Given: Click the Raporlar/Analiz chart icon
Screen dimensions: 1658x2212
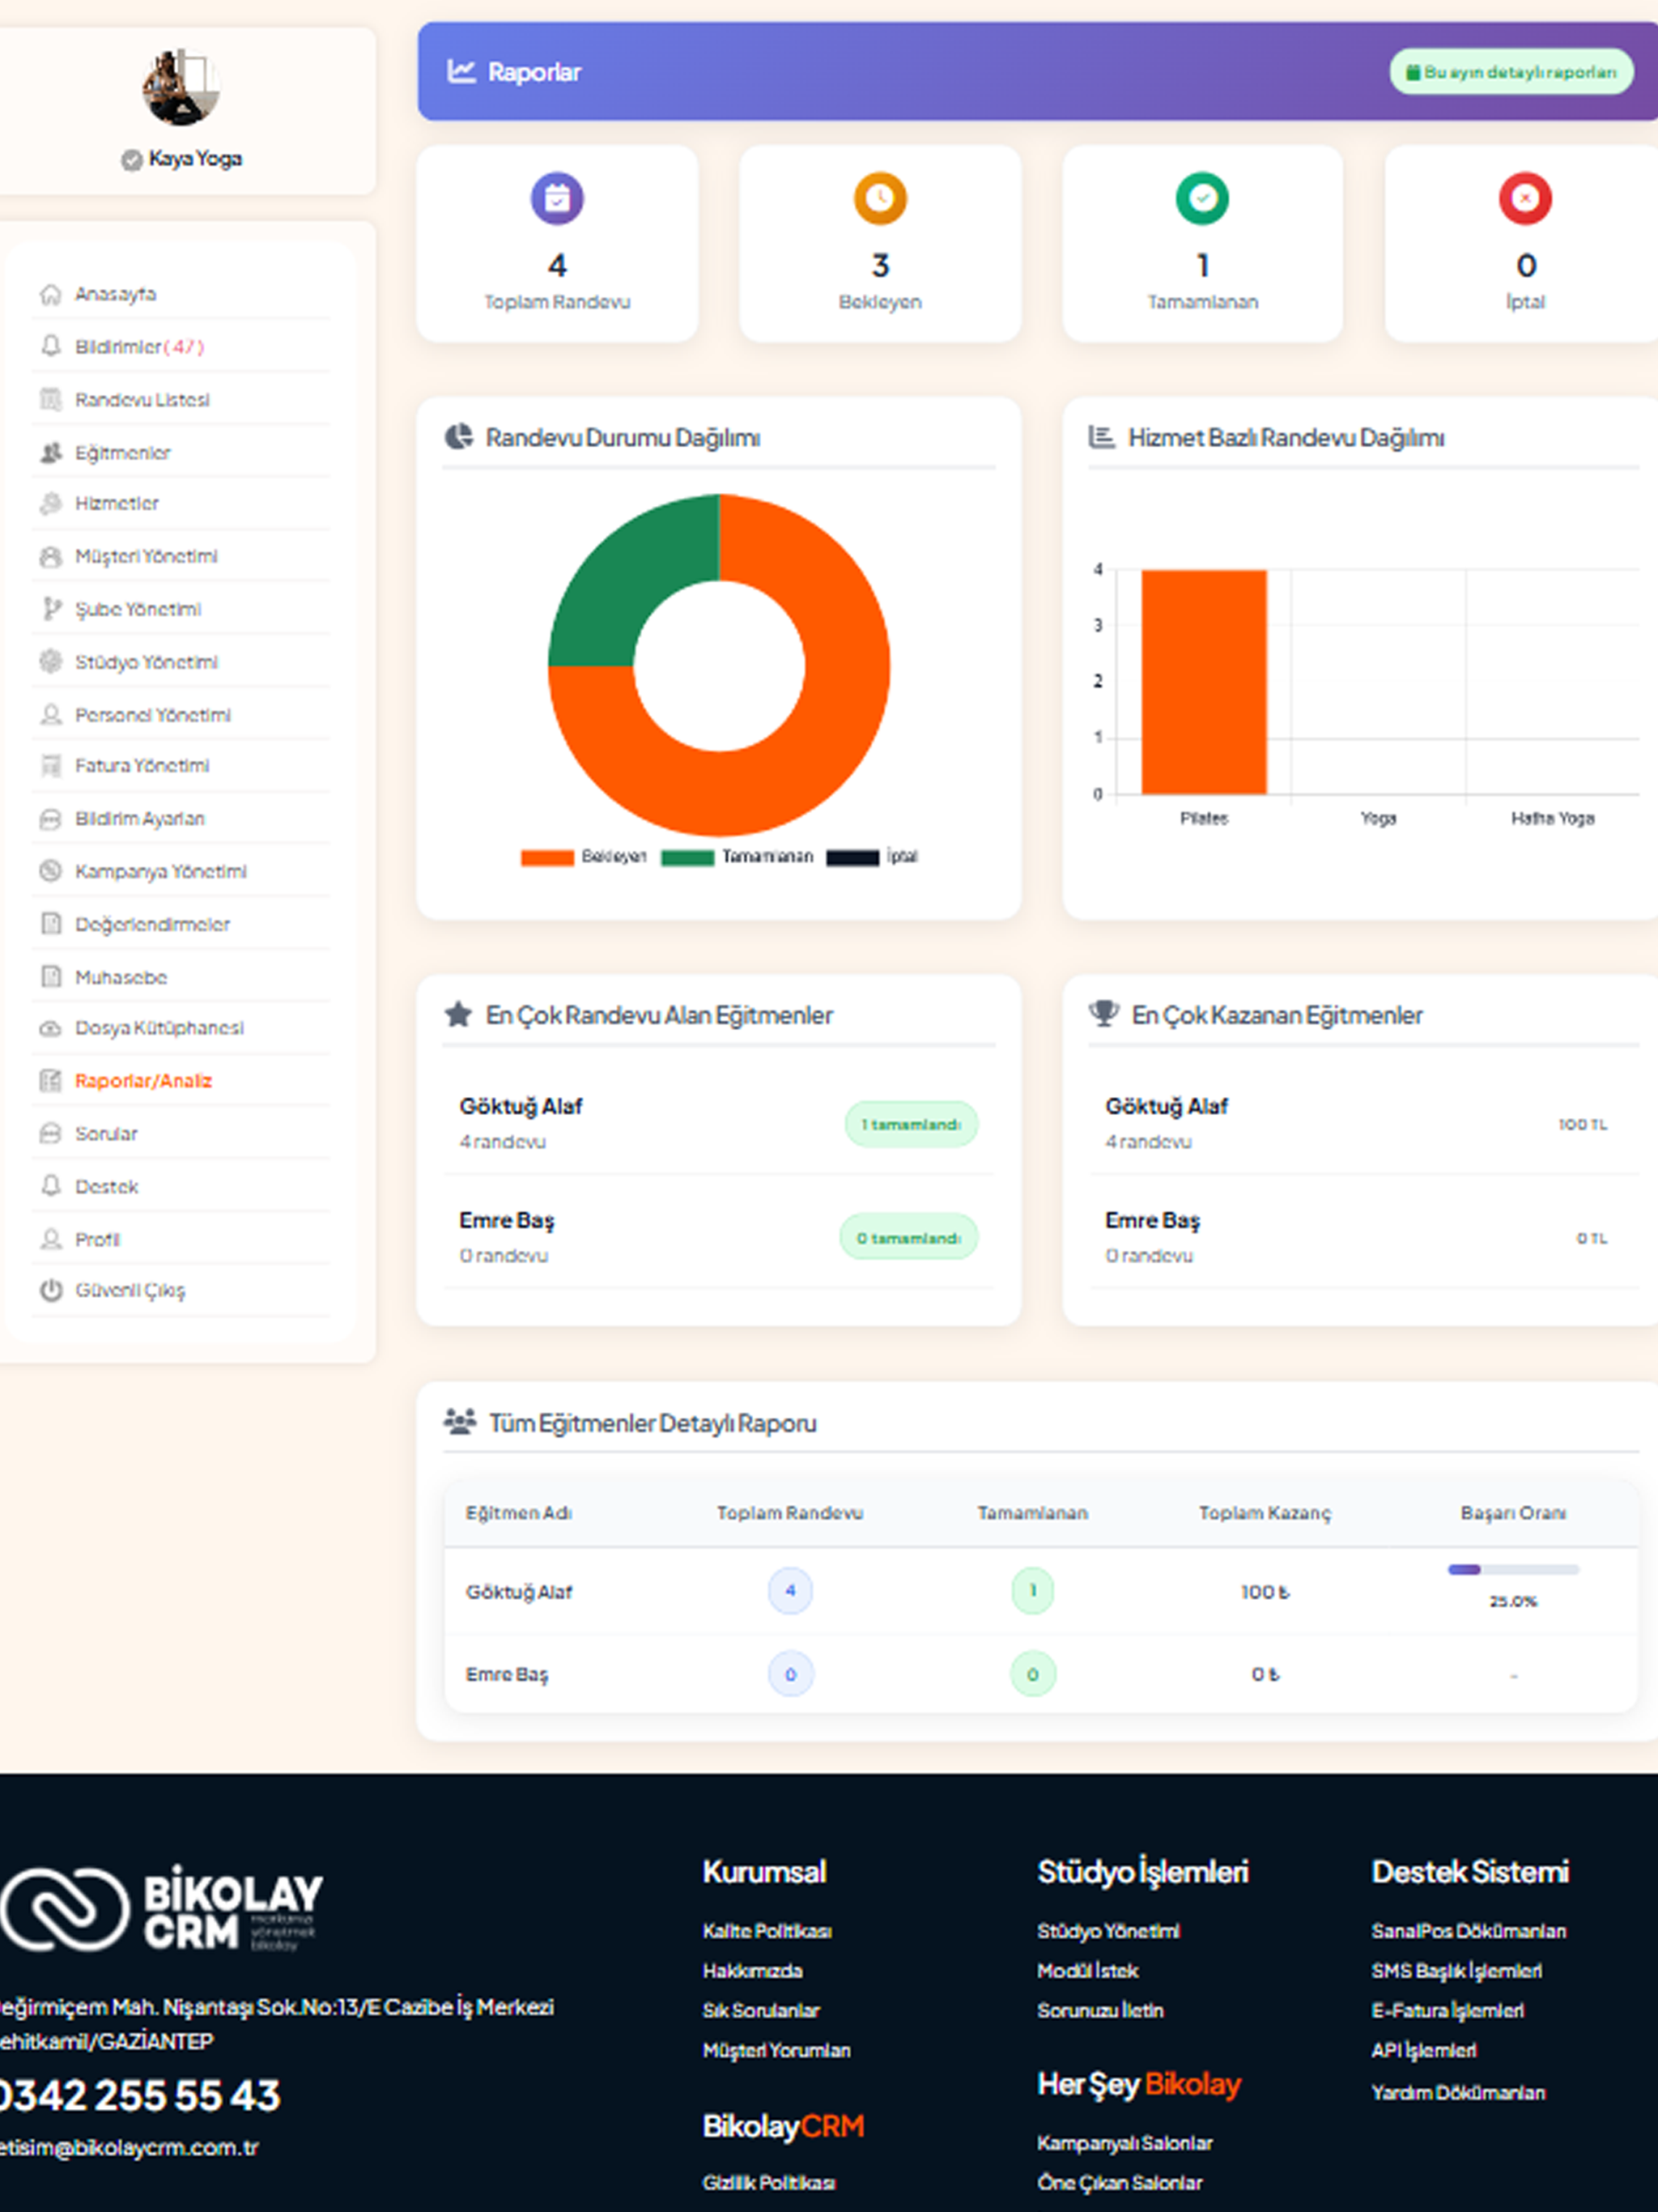Looking at the screenshot, I should click(x=50, y=1080).
